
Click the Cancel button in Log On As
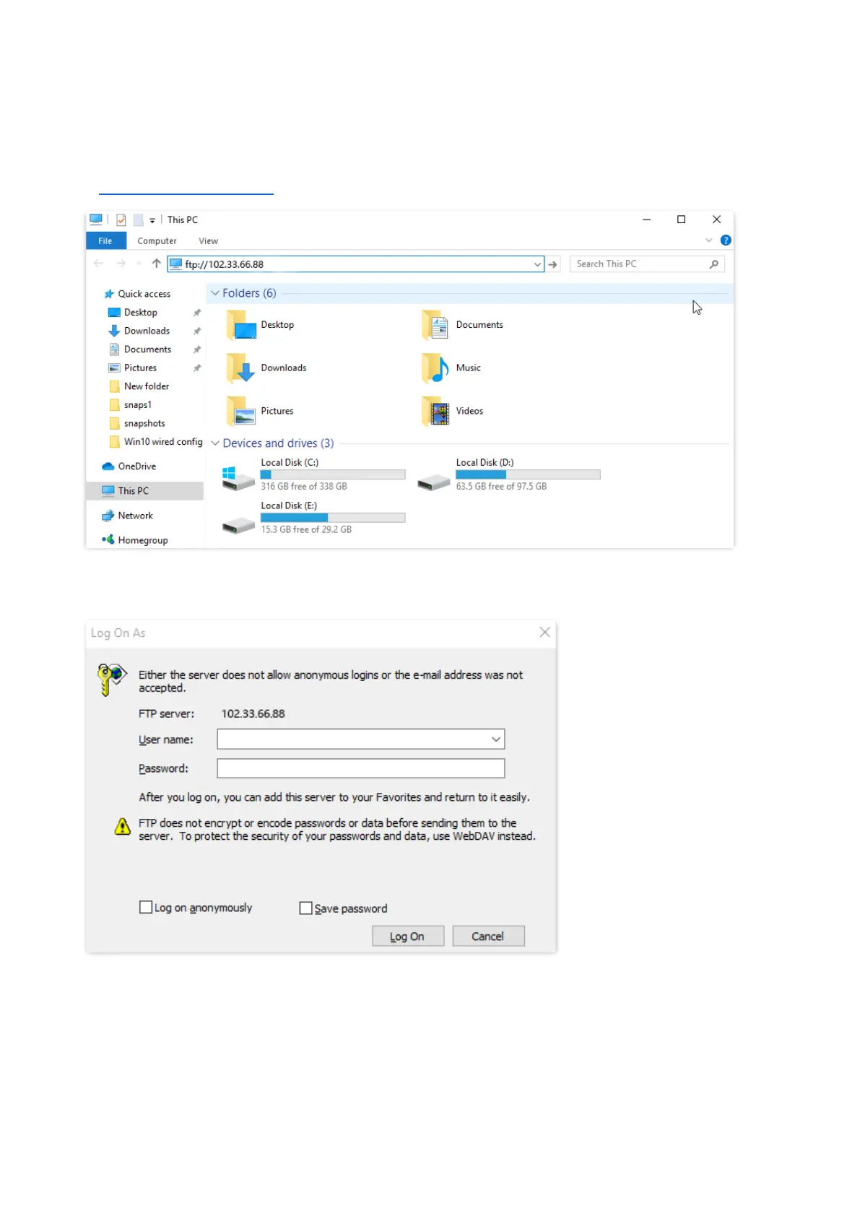pyautogui.click(x=489, y=937)
